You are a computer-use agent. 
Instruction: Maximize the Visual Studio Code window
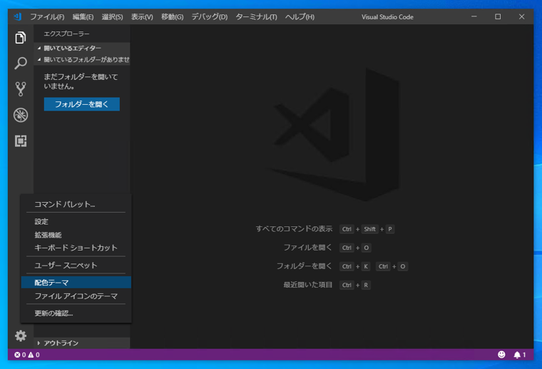point(498,16)
